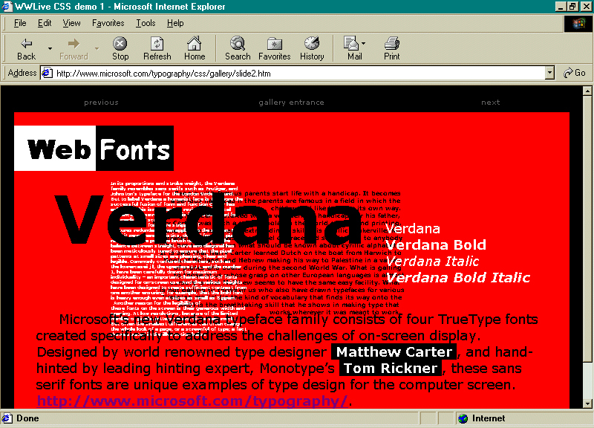Click the 'Verdana Italic' sample text

click(432, 262)
